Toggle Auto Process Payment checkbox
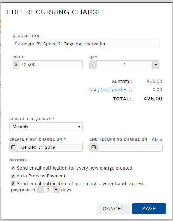The image size is (173, 221). tap(13, 176)
